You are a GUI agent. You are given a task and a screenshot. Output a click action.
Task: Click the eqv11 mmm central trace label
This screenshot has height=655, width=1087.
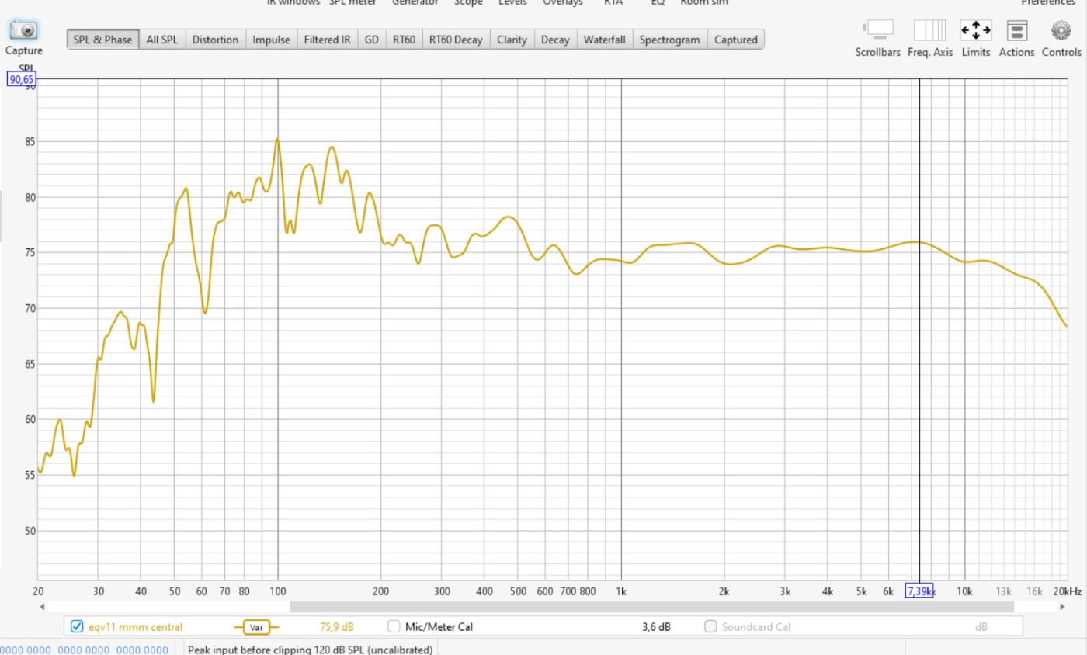coord(135,627)
